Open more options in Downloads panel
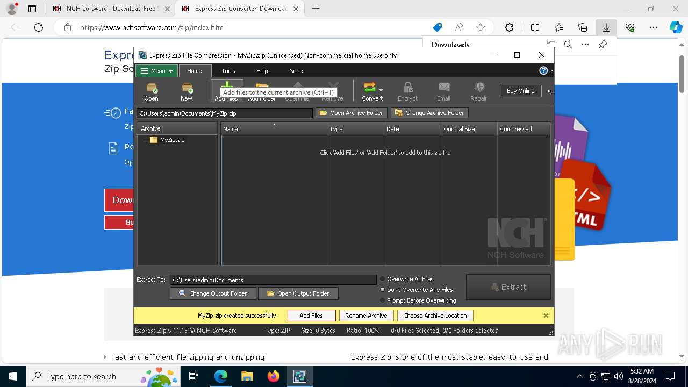 tap(585, 45)
